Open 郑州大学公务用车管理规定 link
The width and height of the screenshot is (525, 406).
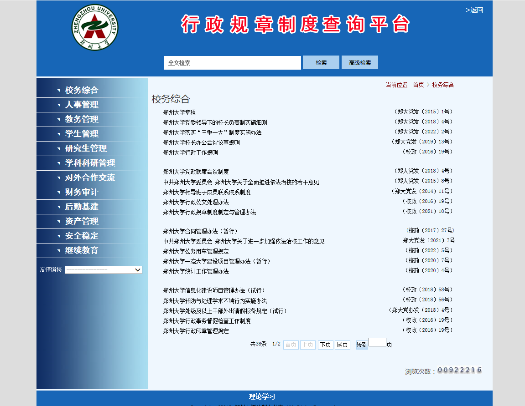pos(196,251)
